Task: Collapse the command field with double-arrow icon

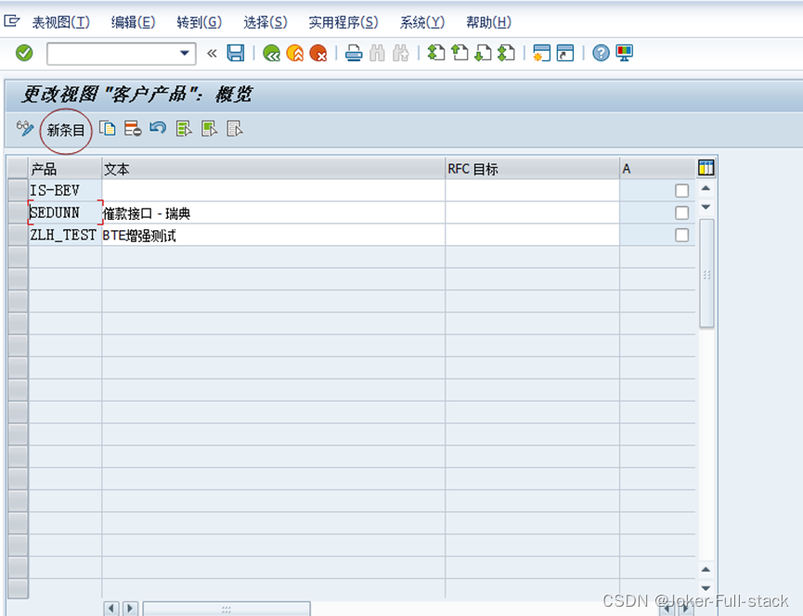Action: (x=212, y=53)
